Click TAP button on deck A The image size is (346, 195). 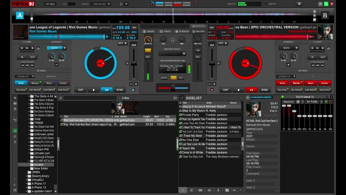(134, 27)
